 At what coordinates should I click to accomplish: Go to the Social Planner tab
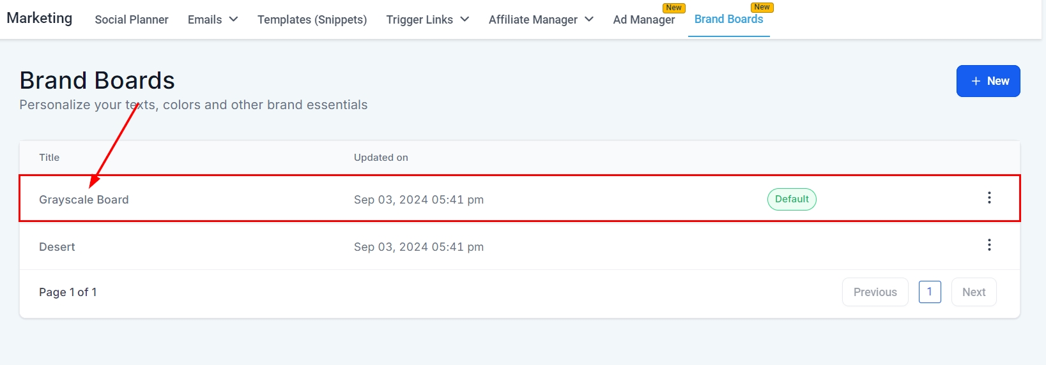[132, 20]
